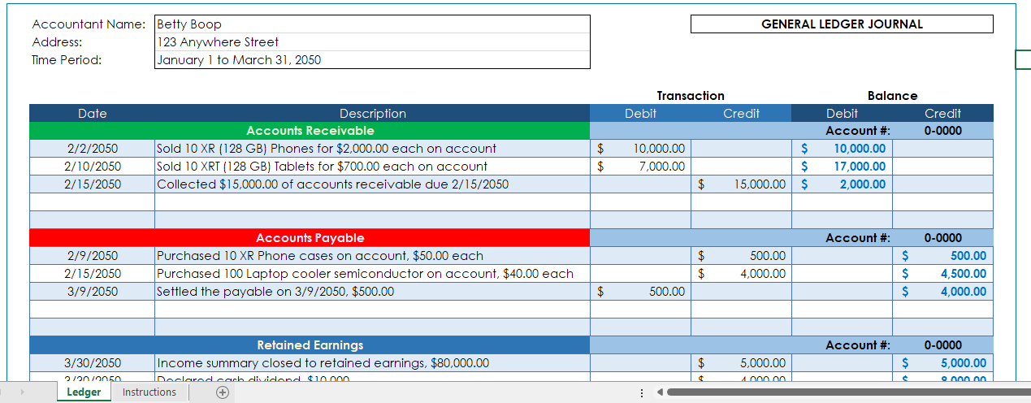1031x403 pixels.
Task: Click the tab bar split handle dots
Action: click(641, 392)
